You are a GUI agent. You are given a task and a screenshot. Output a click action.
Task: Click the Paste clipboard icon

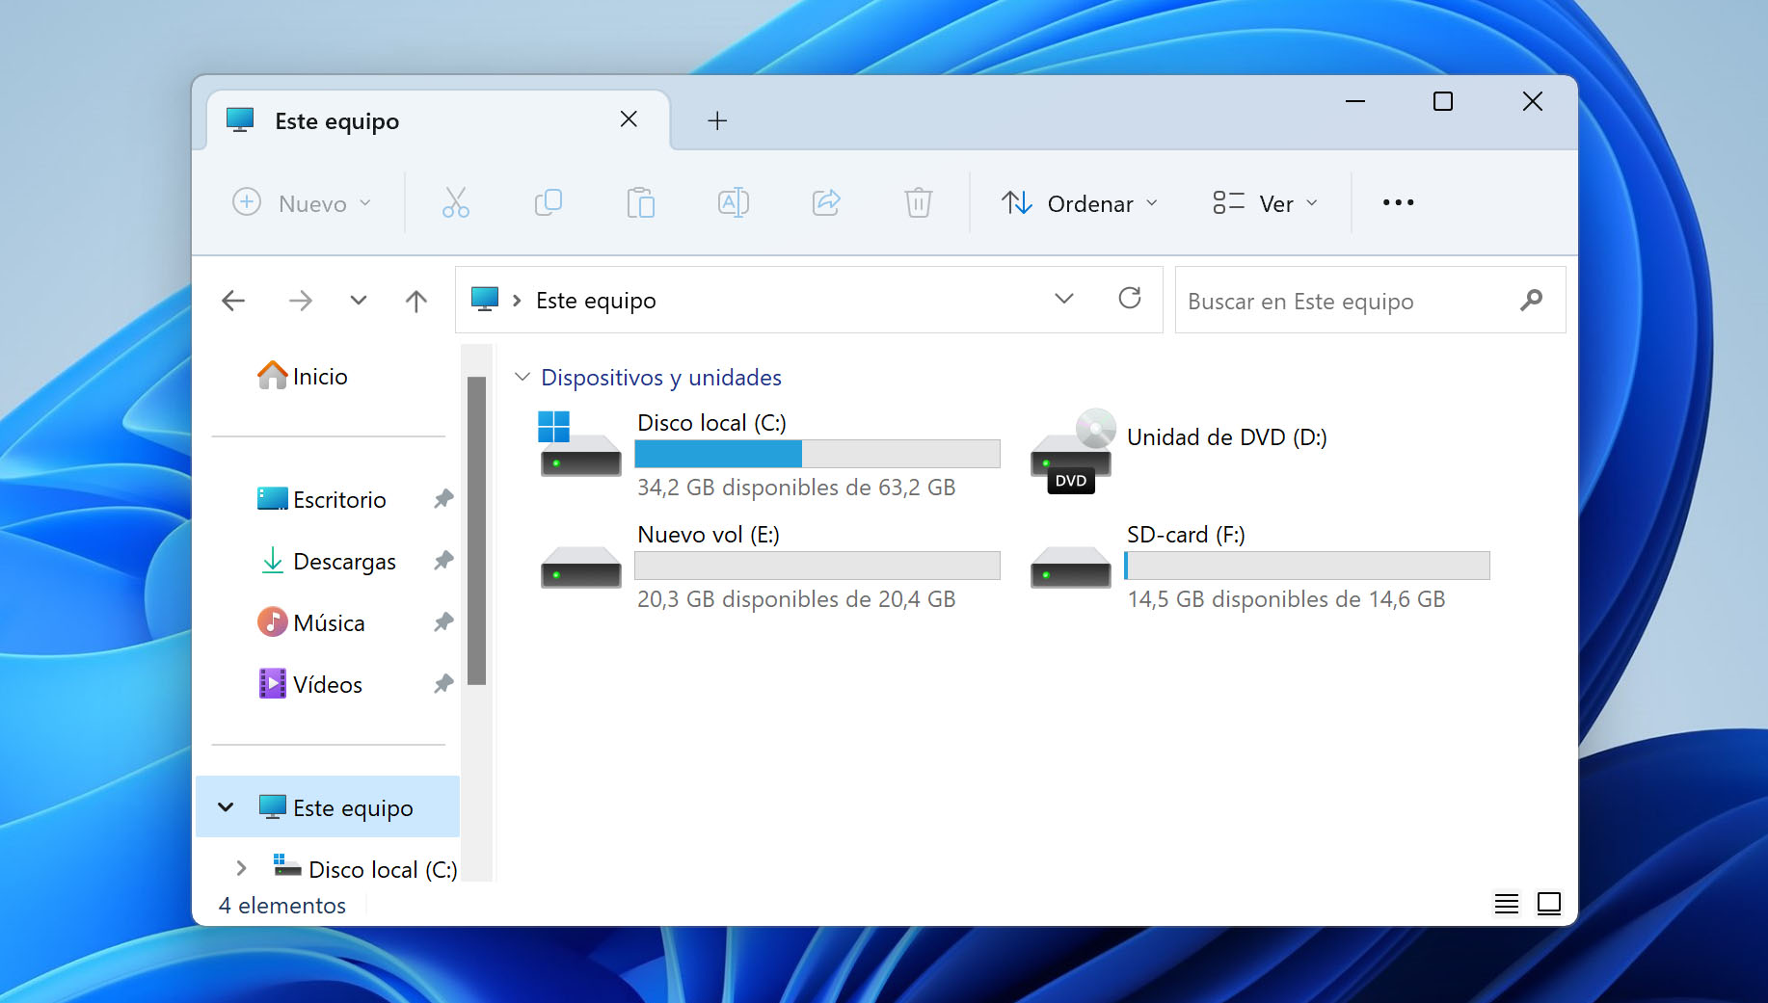[x=640, y=203]
